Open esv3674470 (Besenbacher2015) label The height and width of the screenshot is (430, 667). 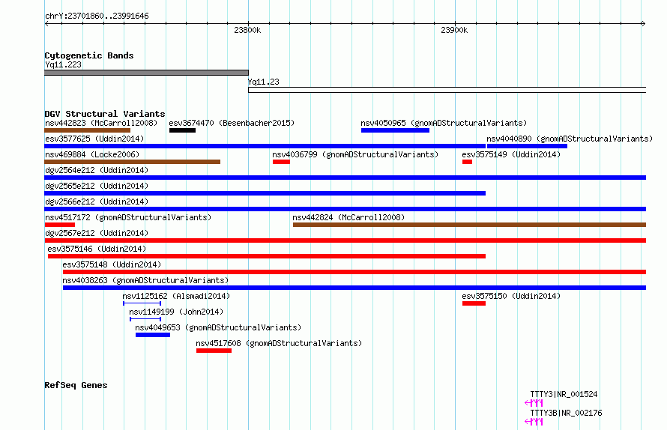pos(232,123)
